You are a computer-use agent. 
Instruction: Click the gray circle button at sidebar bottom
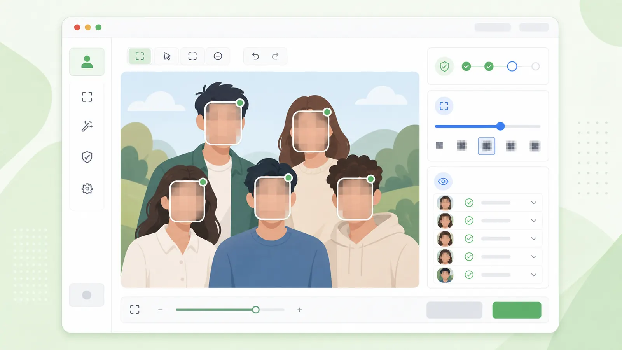pos(87,295)
